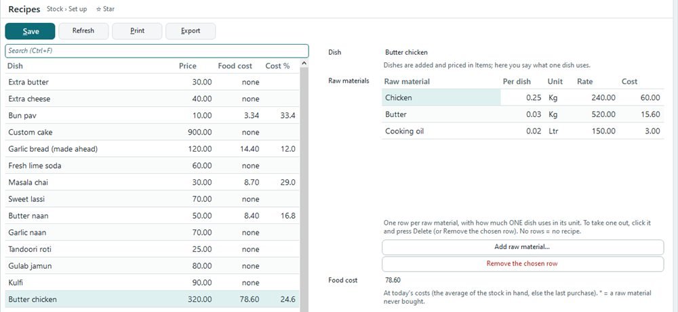Click the Stock › Set up breadcrumb
The image size is (678, 312).
click(x=66, y=9)
